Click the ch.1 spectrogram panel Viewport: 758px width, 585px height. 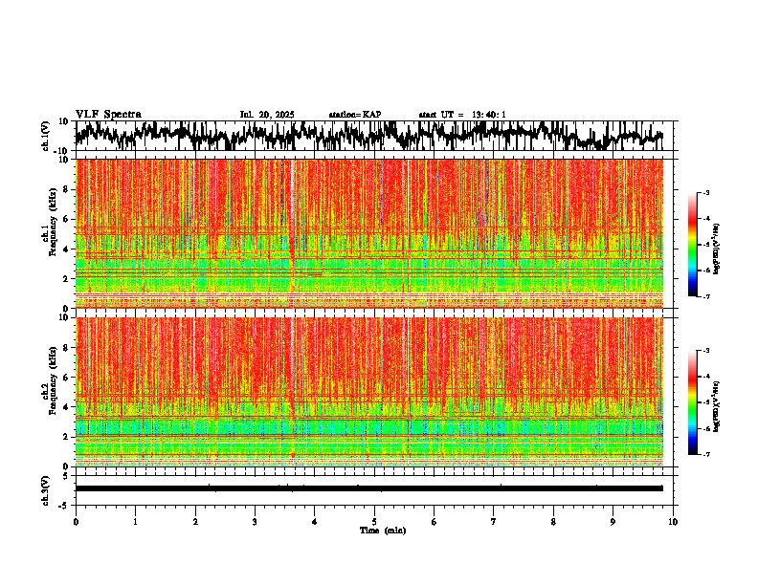point(369,233)
